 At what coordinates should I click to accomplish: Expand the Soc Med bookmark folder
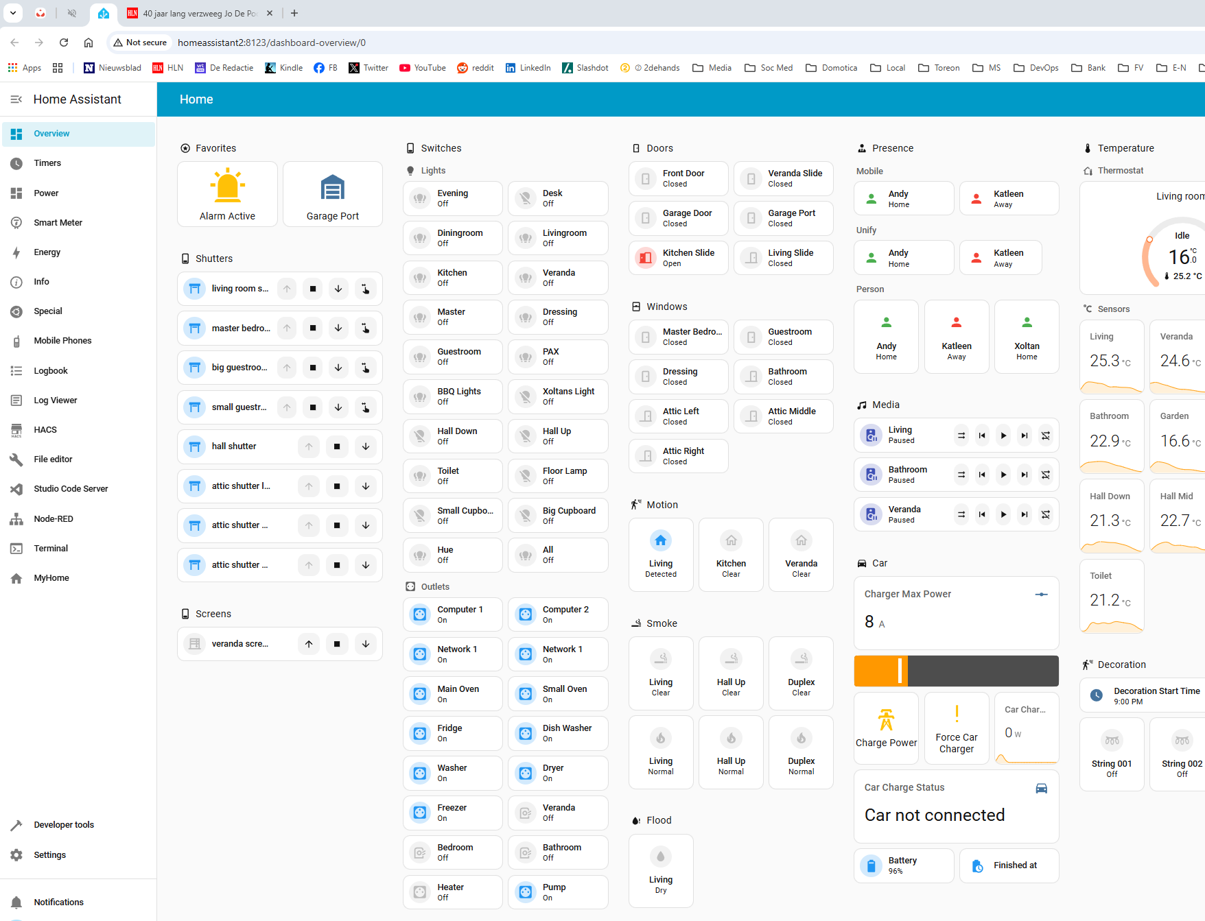coord(769,68)
